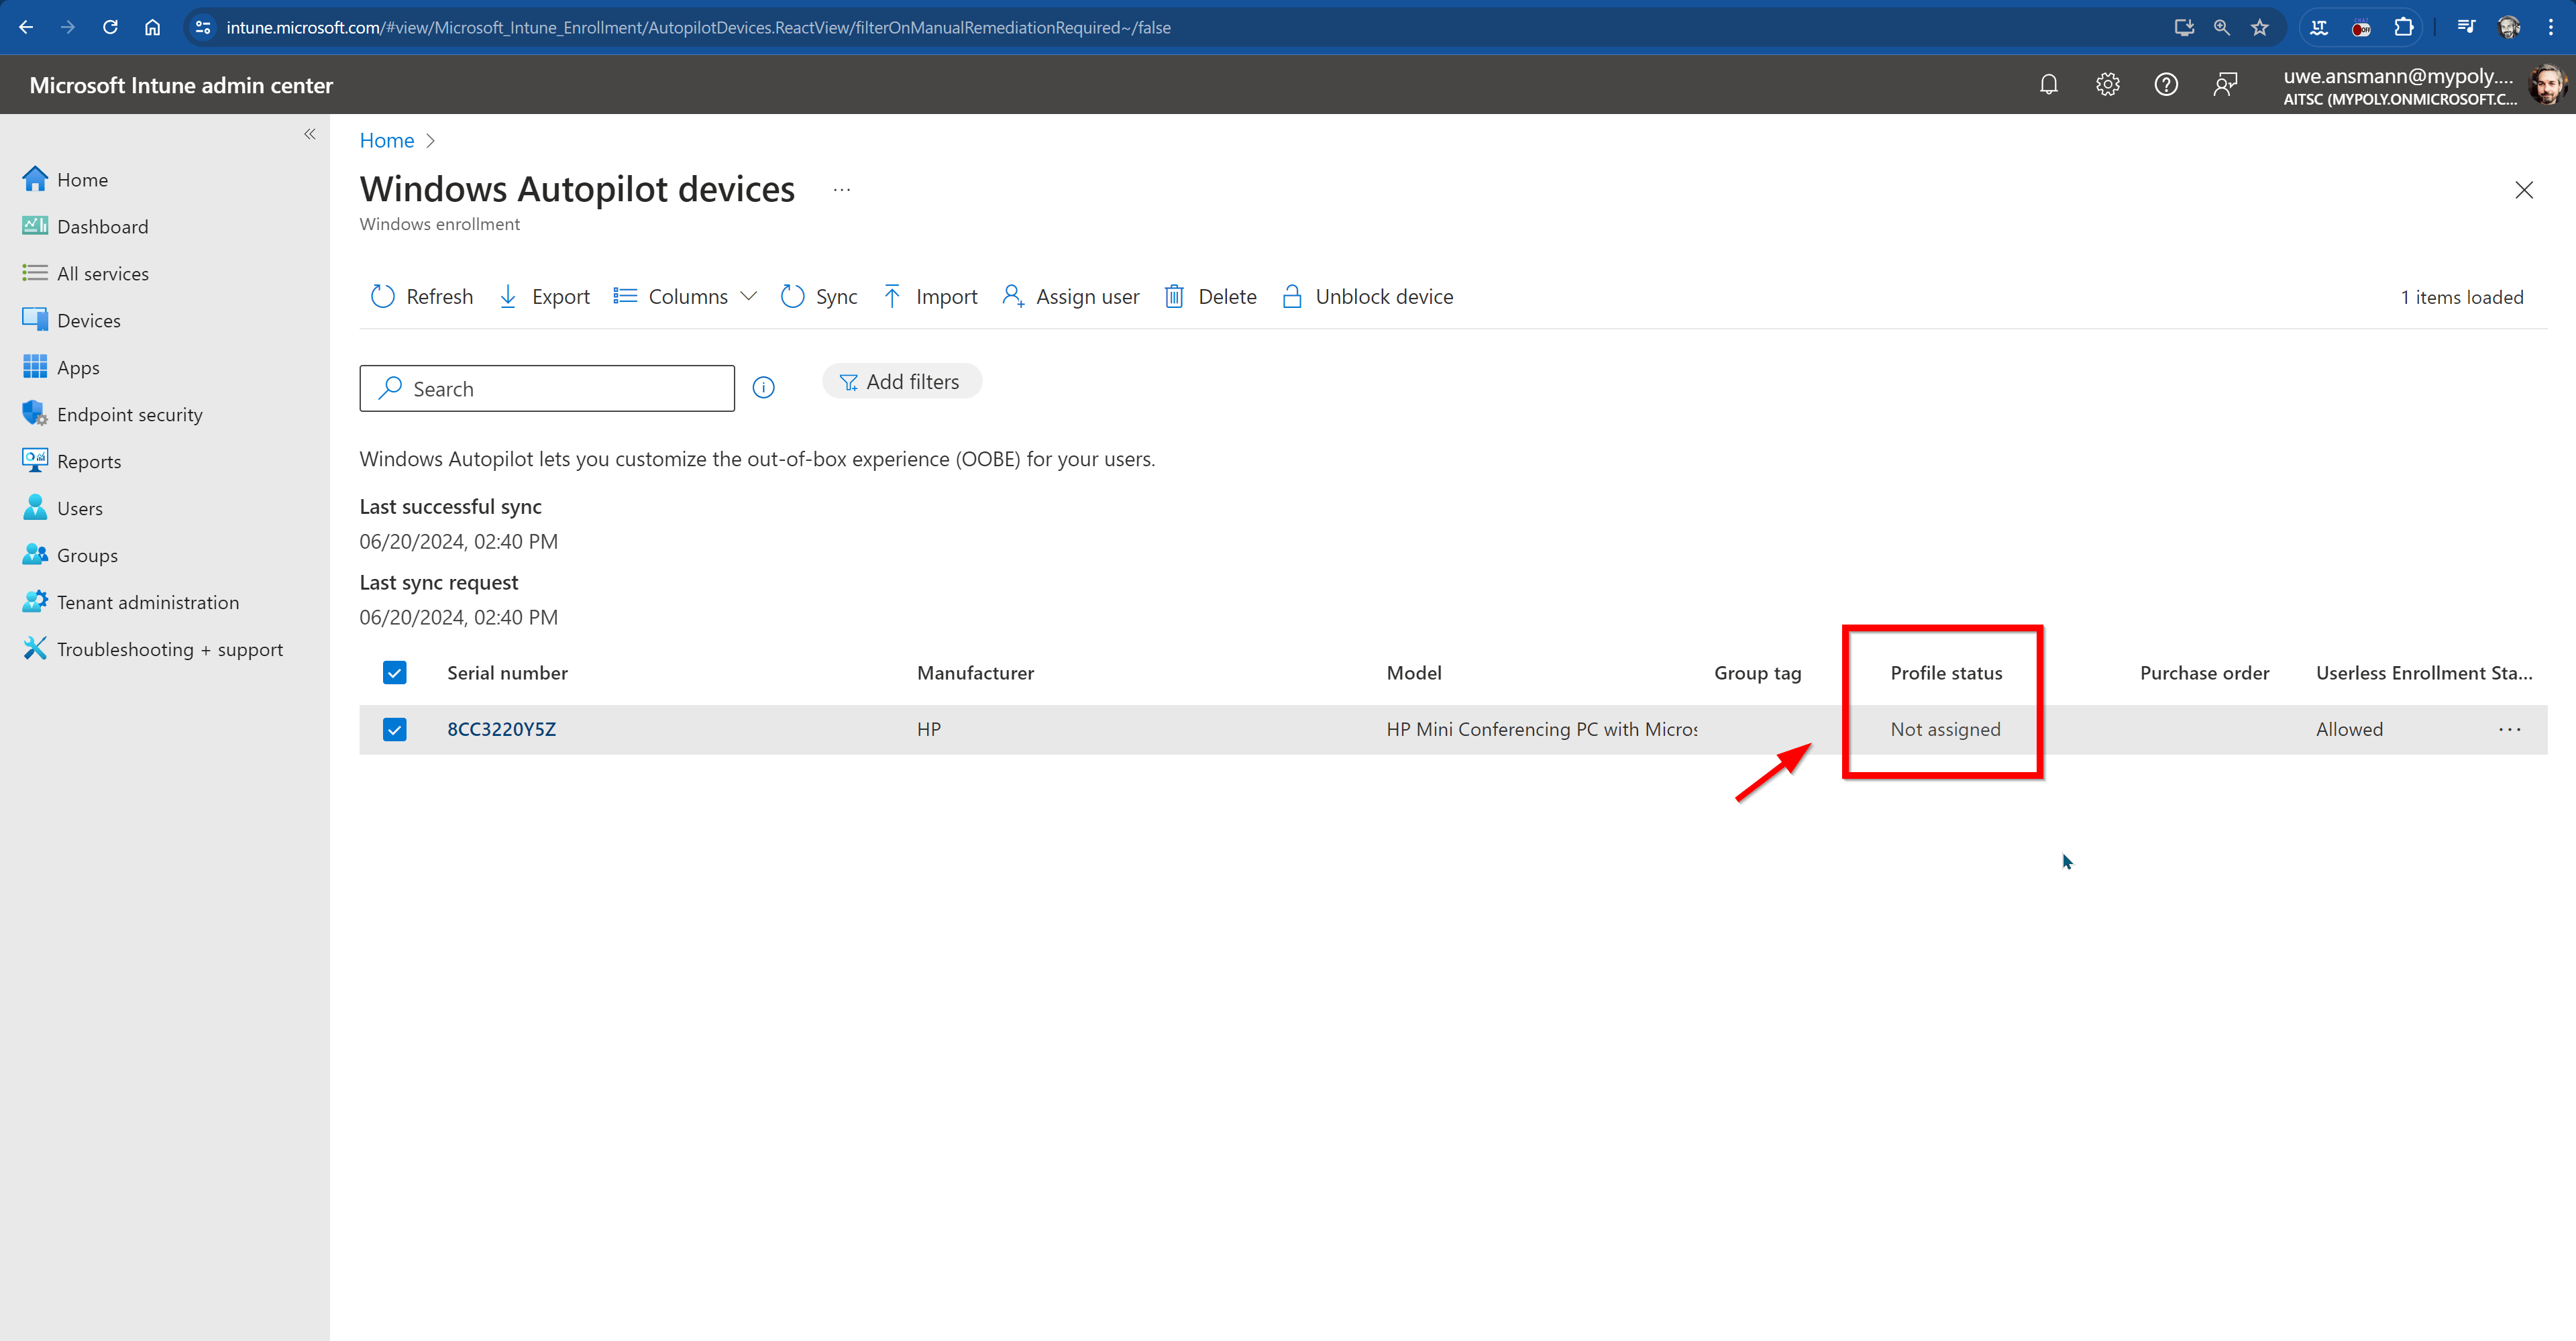Open Tenant administration in sidebar
Viewport: 2576px width, 1341px height.
click(147, 602)
